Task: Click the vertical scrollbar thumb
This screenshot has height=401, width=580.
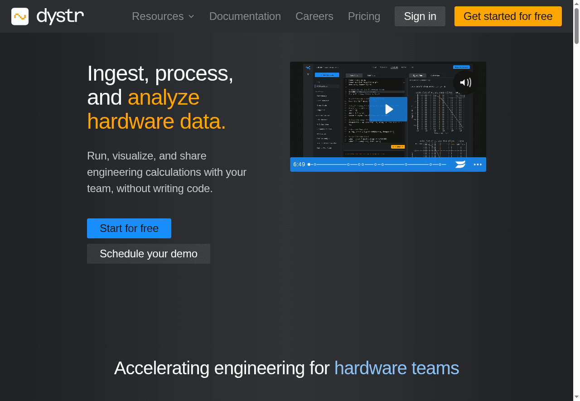Action: point(576,26)
